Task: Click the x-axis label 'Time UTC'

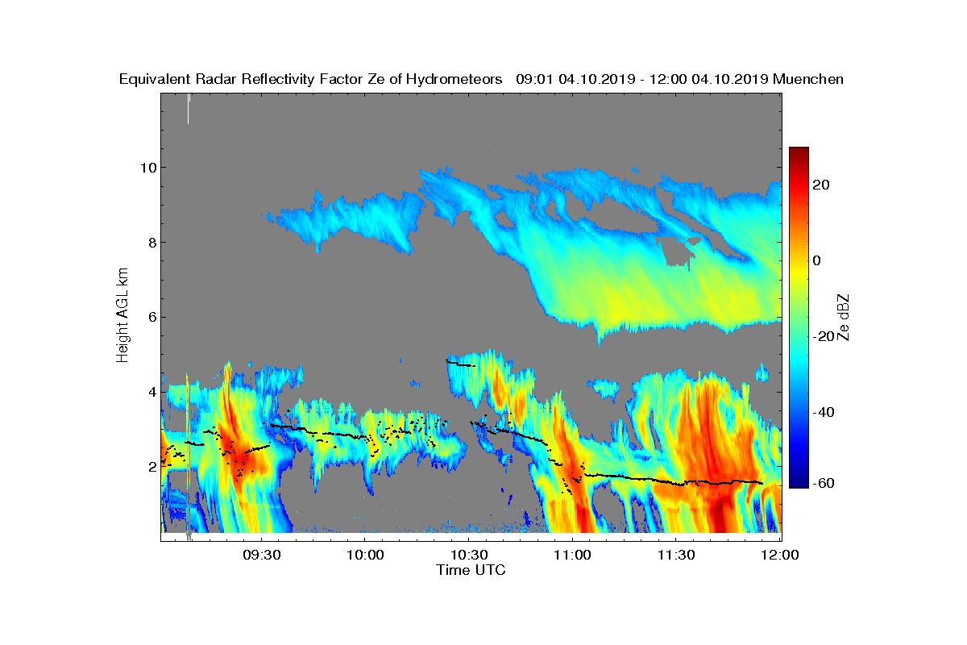Action: [471, 570]
